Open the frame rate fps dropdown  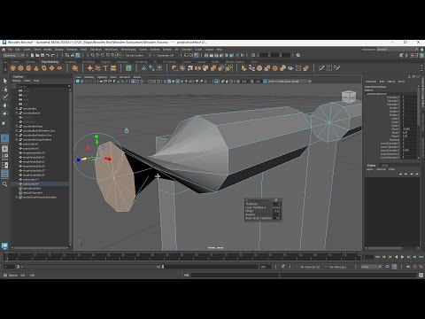pos(372,267)
